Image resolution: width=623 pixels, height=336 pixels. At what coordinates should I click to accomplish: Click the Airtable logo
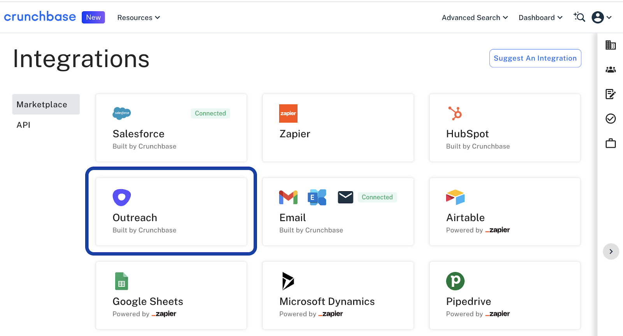pos(455,197)
